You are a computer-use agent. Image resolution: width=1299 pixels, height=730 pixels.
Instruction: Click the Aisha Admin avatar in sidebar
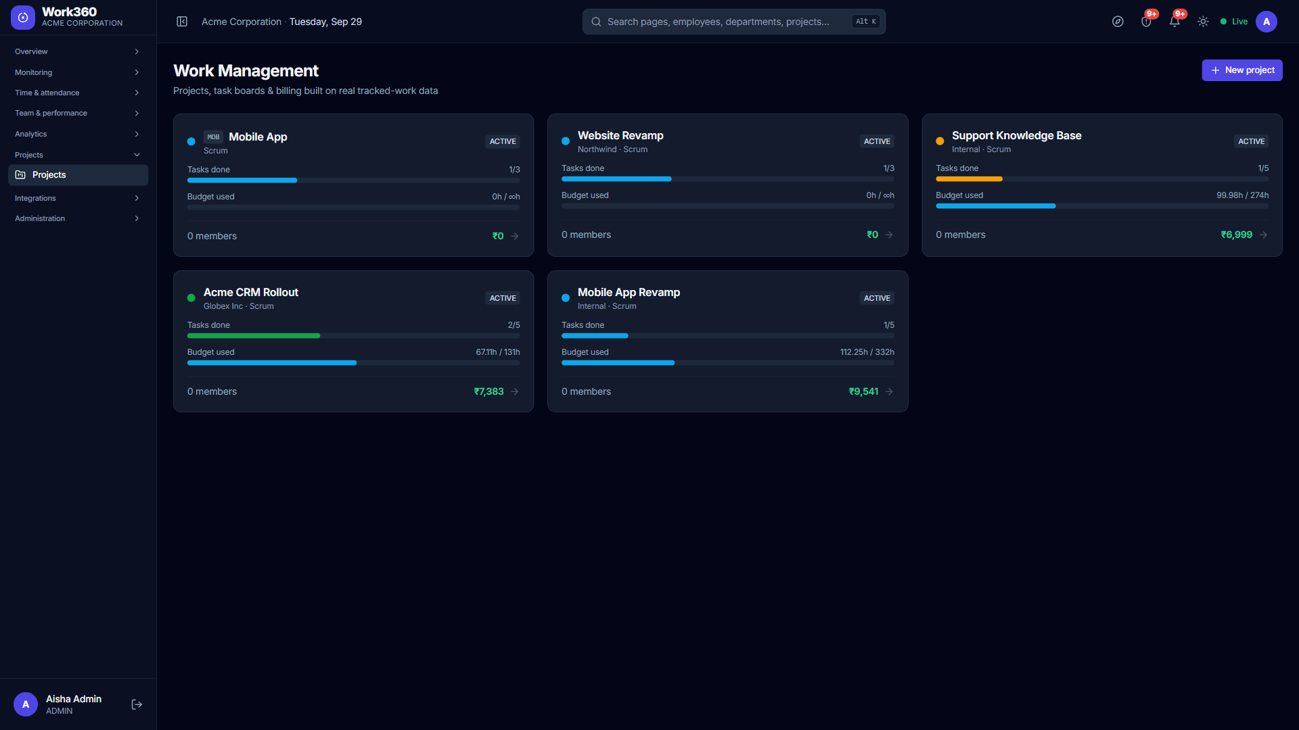pos(26,704)
